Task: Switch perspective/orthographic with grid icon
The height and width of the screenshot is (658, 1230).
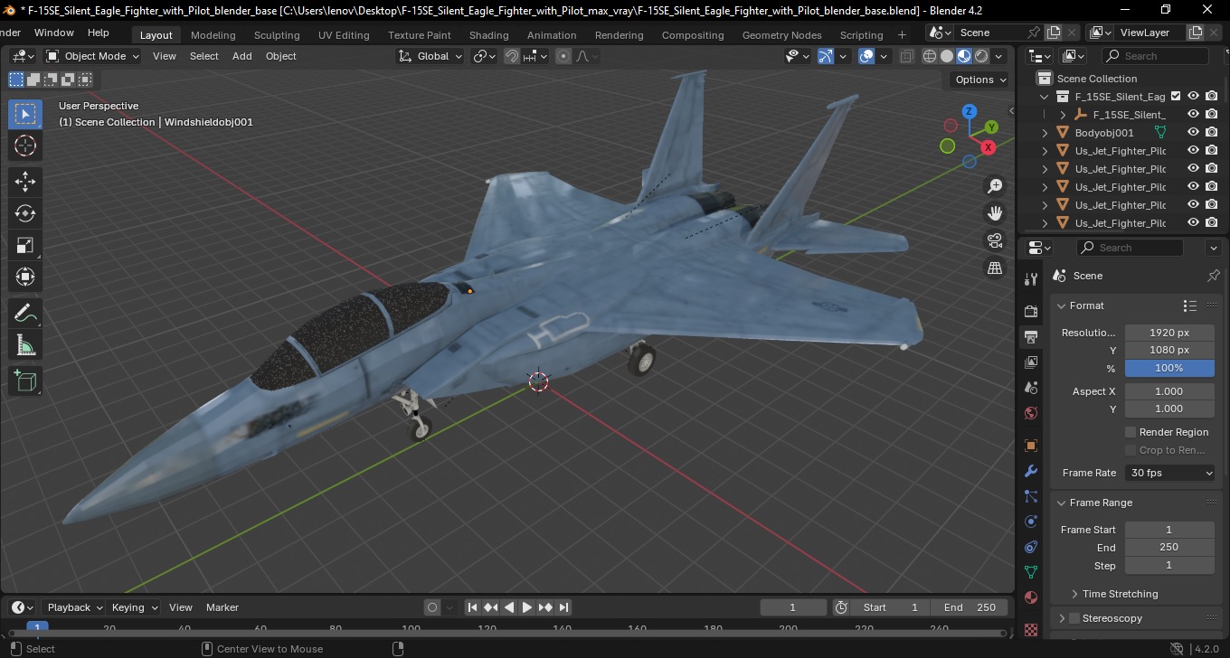Action: (995, 268)
